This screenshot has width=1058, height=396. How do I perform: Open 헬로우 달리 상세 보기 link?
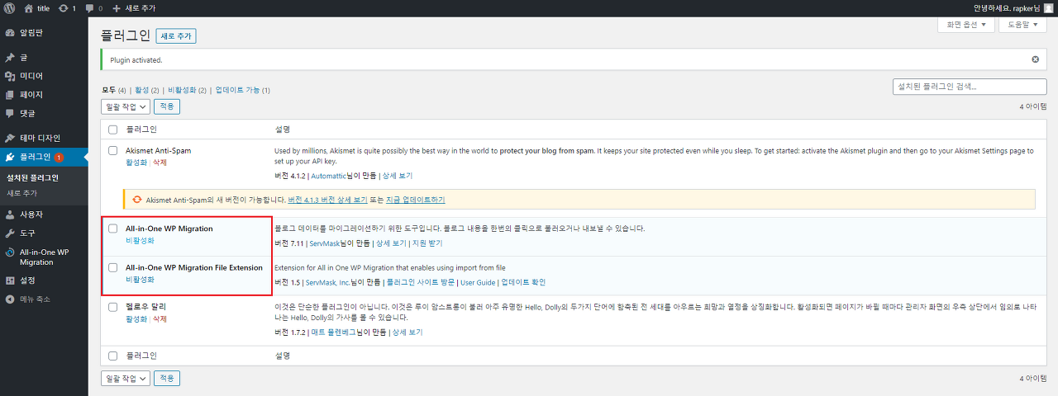(x=407, y=332)
